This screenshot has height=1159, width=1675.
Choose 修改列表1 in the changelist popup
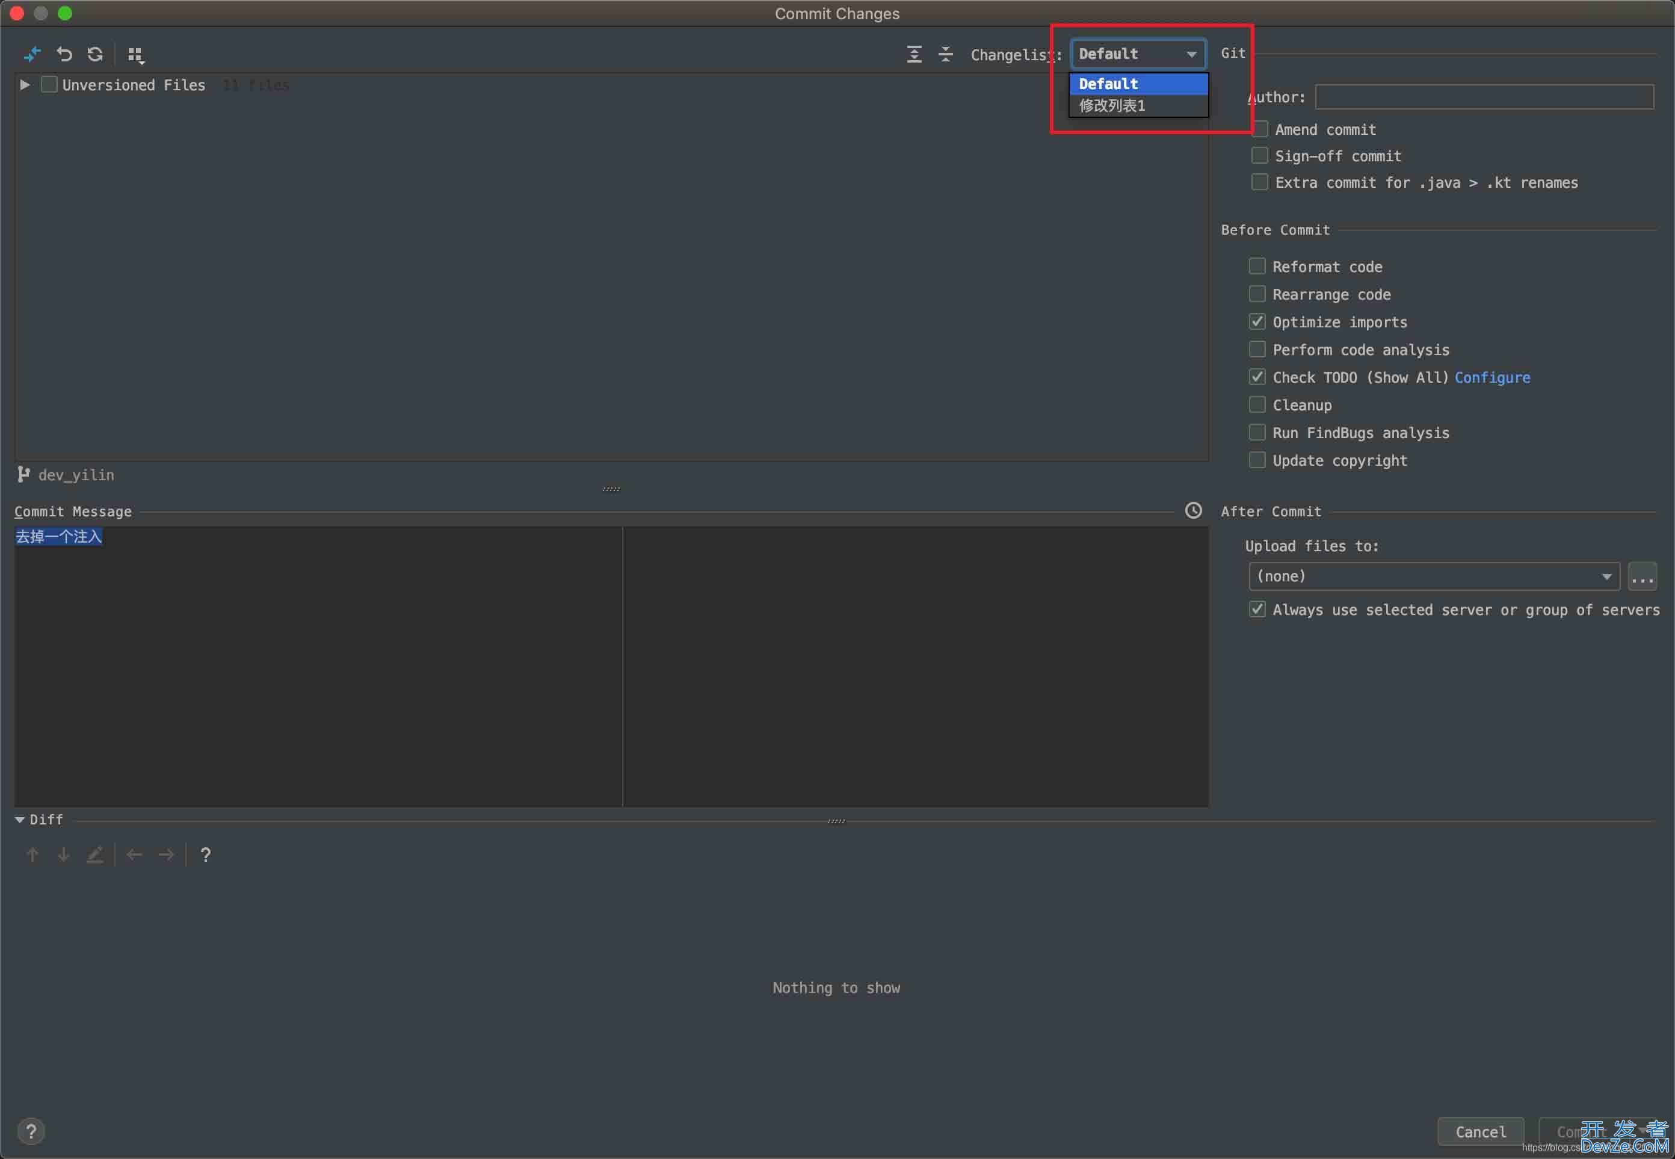tap(1138, 105)
